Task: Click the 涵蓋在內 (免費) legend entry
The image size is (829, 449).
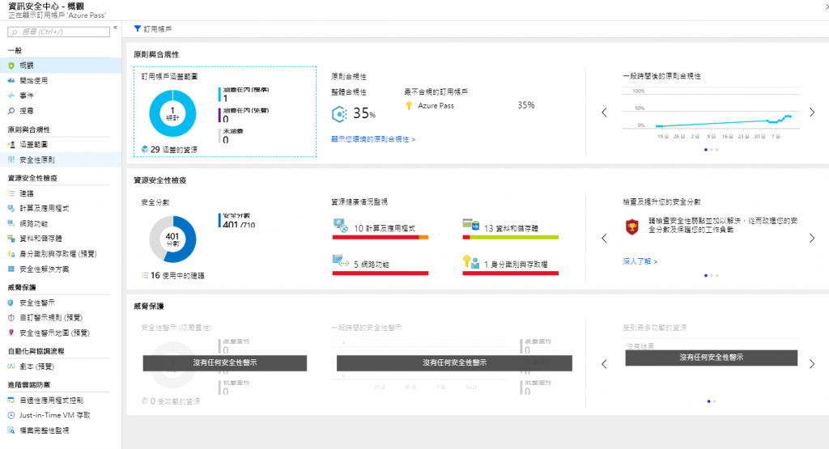Action: (244, 115)
